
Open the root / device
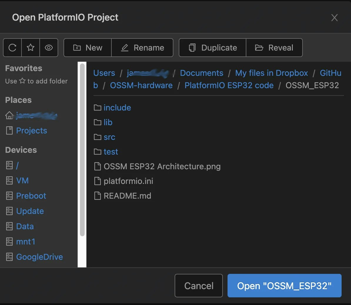tap(17, 165)
